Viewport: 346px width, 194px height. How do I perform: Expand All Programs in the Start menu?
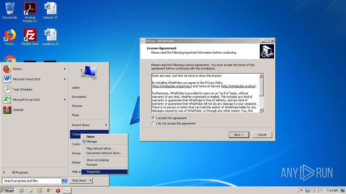coord(34,172)
